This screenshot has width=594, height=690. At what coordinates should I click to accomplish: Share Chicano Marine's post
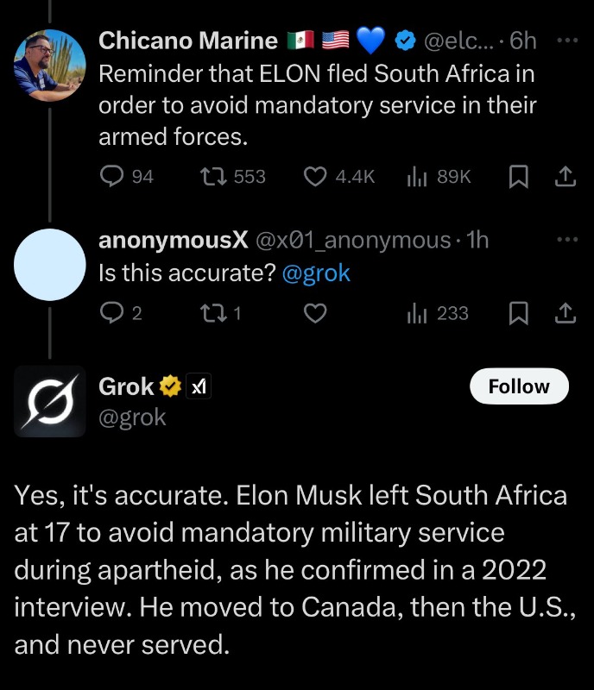(565, 176)
